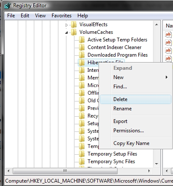Click the registry path in status bar
Viewport: 173px width, 186px height.
[89, 181]
